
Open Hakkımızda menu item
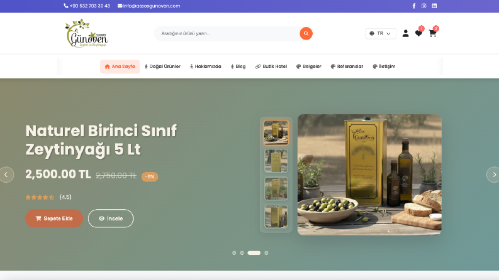(205, 67)
